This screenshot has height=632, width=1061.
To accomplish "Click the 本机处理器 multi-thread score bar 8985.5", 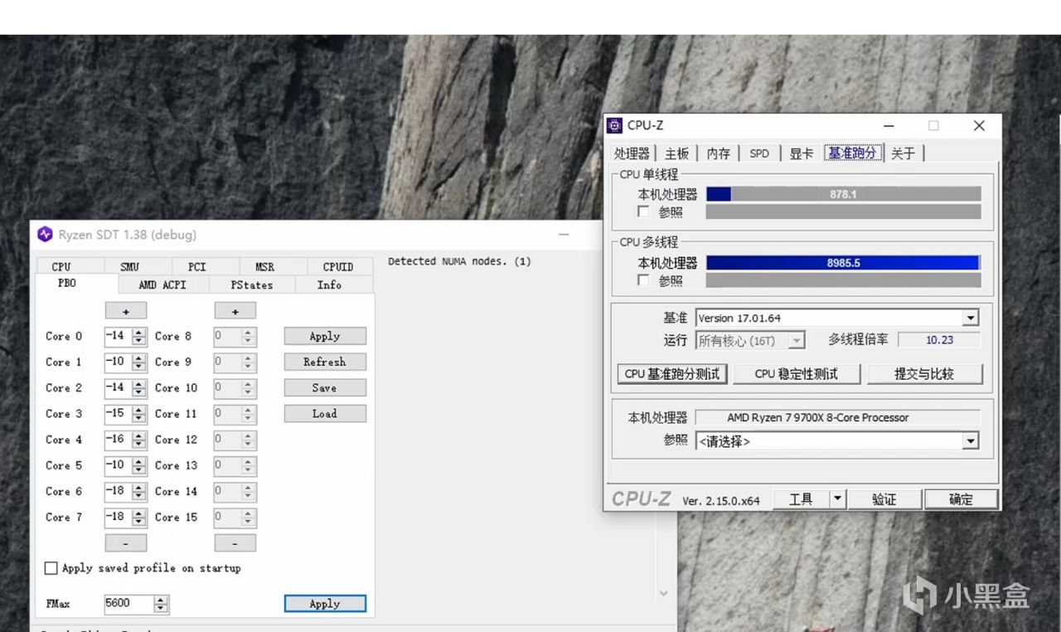I will (x=843, y=263).
